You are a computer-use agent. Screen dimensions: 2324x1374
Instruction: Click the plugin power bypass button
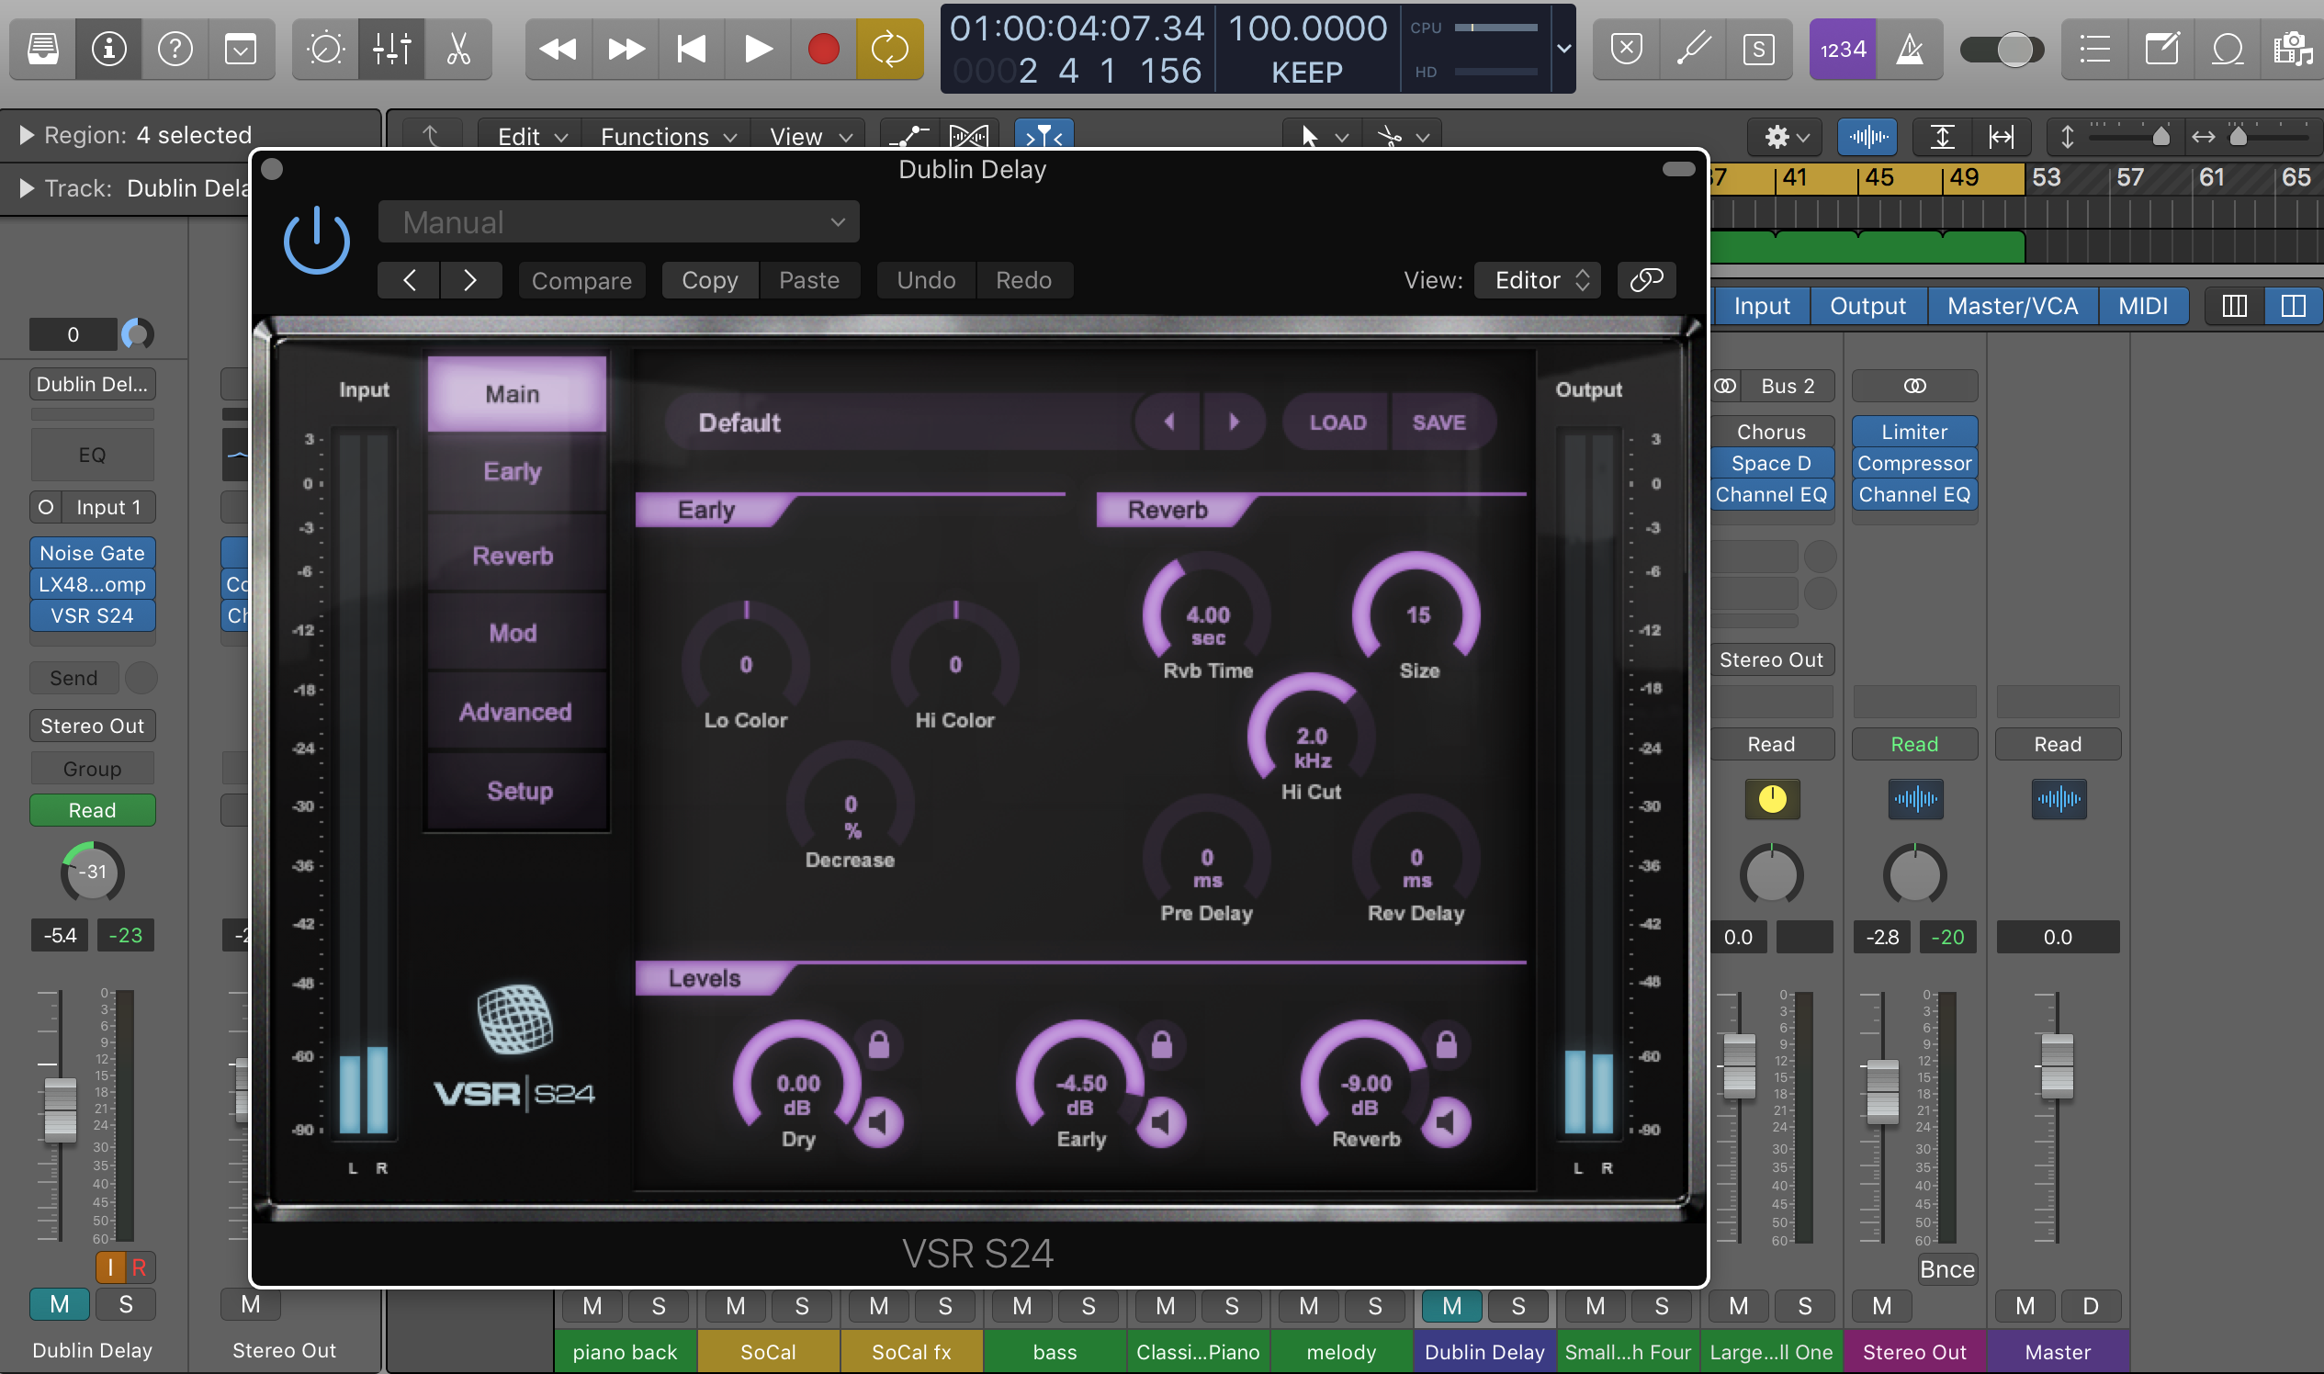tap(316, 242)
